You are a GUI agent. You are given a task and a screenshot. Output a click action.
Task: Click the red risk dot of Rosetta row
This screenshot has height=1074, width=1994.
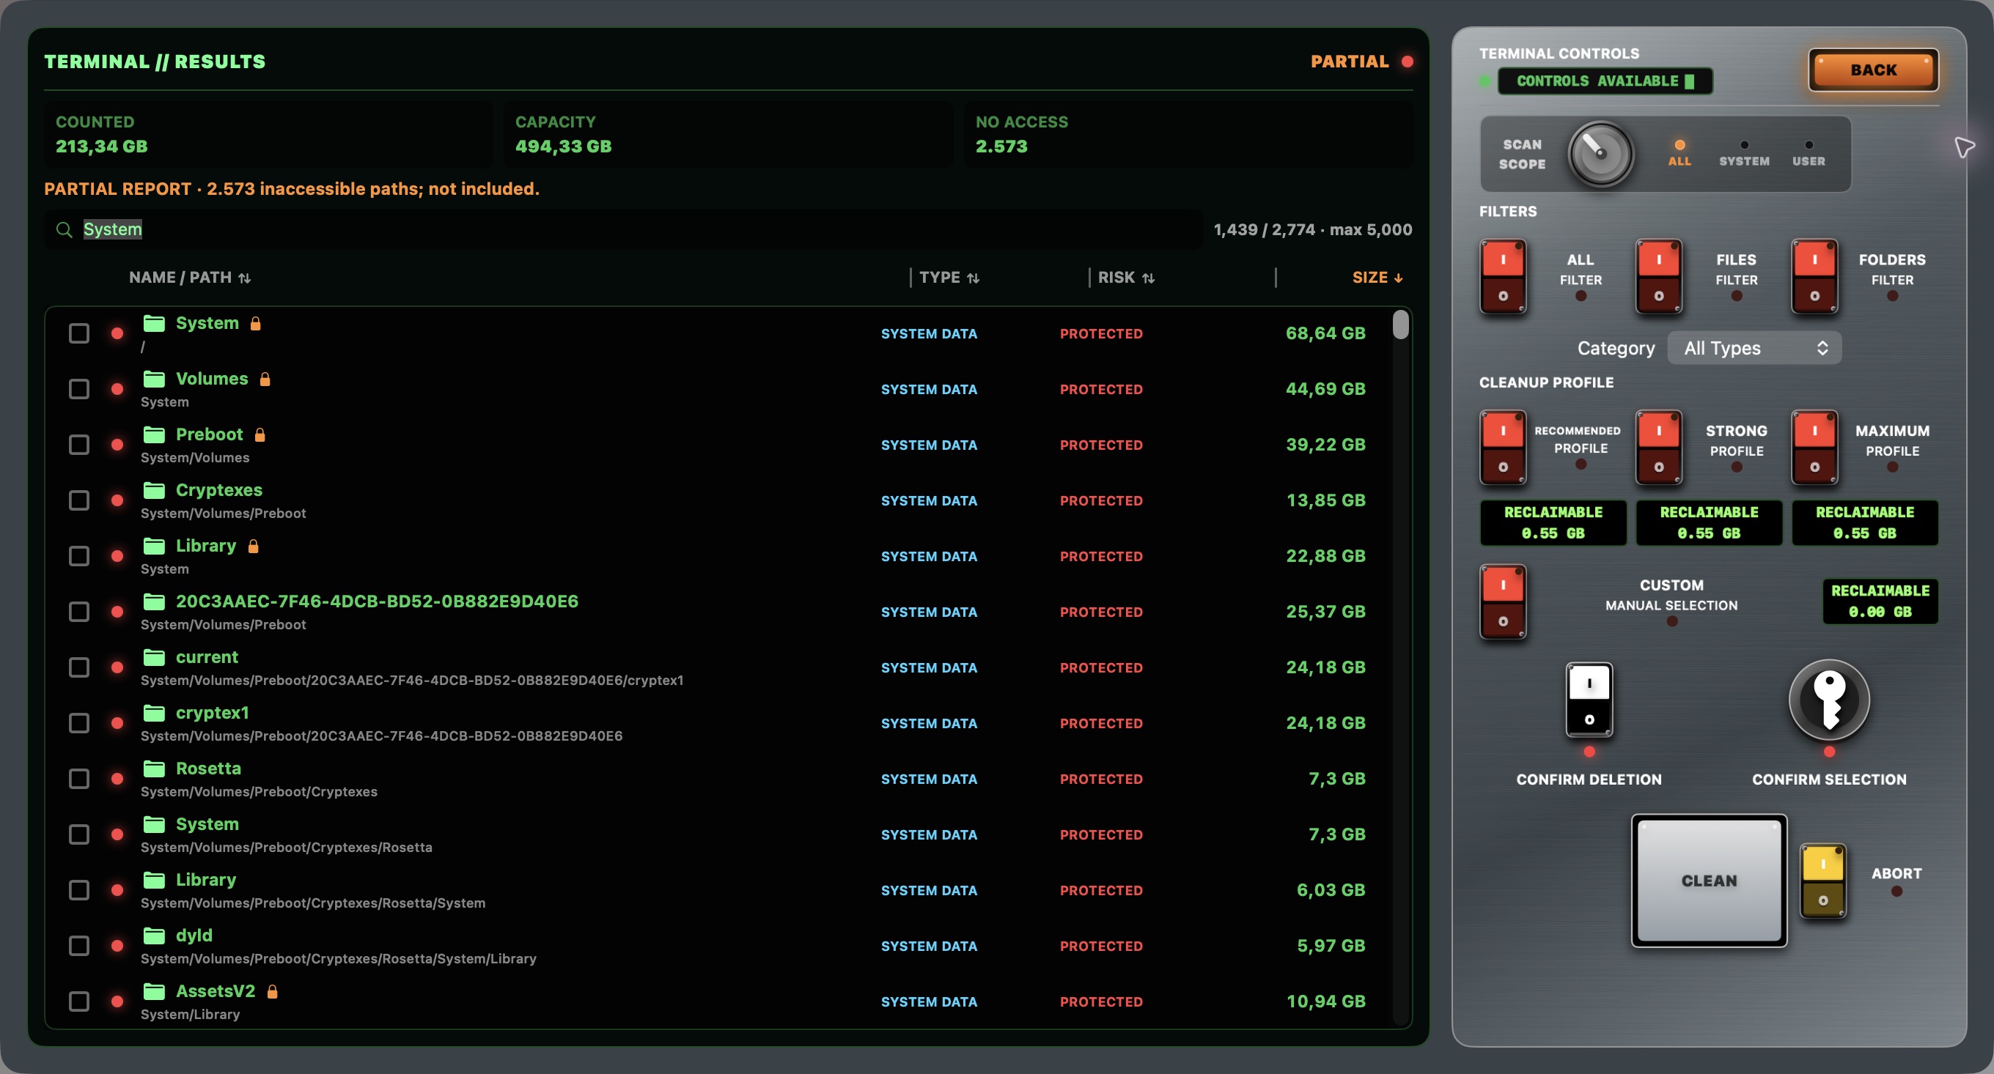pos(117,779)
